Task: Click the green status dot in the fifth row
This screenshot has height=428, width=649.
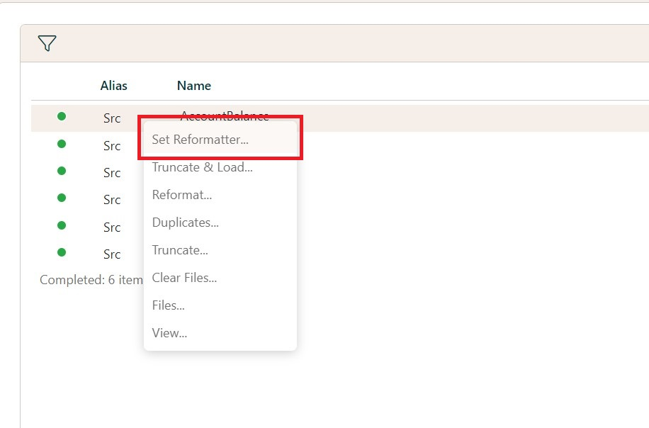Action: [62, 225]
